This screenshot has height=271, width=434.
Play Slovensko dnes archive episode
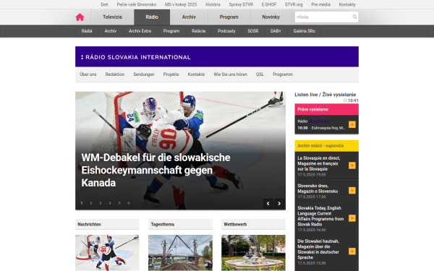pyautogui.click(x=352, y=191)
